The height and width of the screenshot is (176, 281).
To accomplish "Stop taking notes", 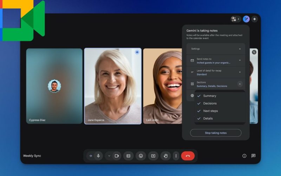I will coord(216,133).
